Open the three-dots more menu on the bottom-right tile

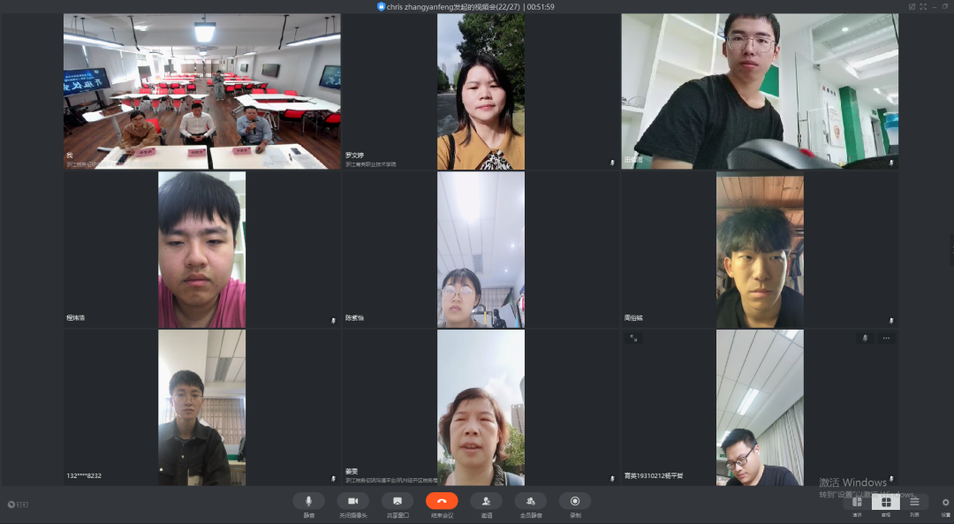pos(886,338)
